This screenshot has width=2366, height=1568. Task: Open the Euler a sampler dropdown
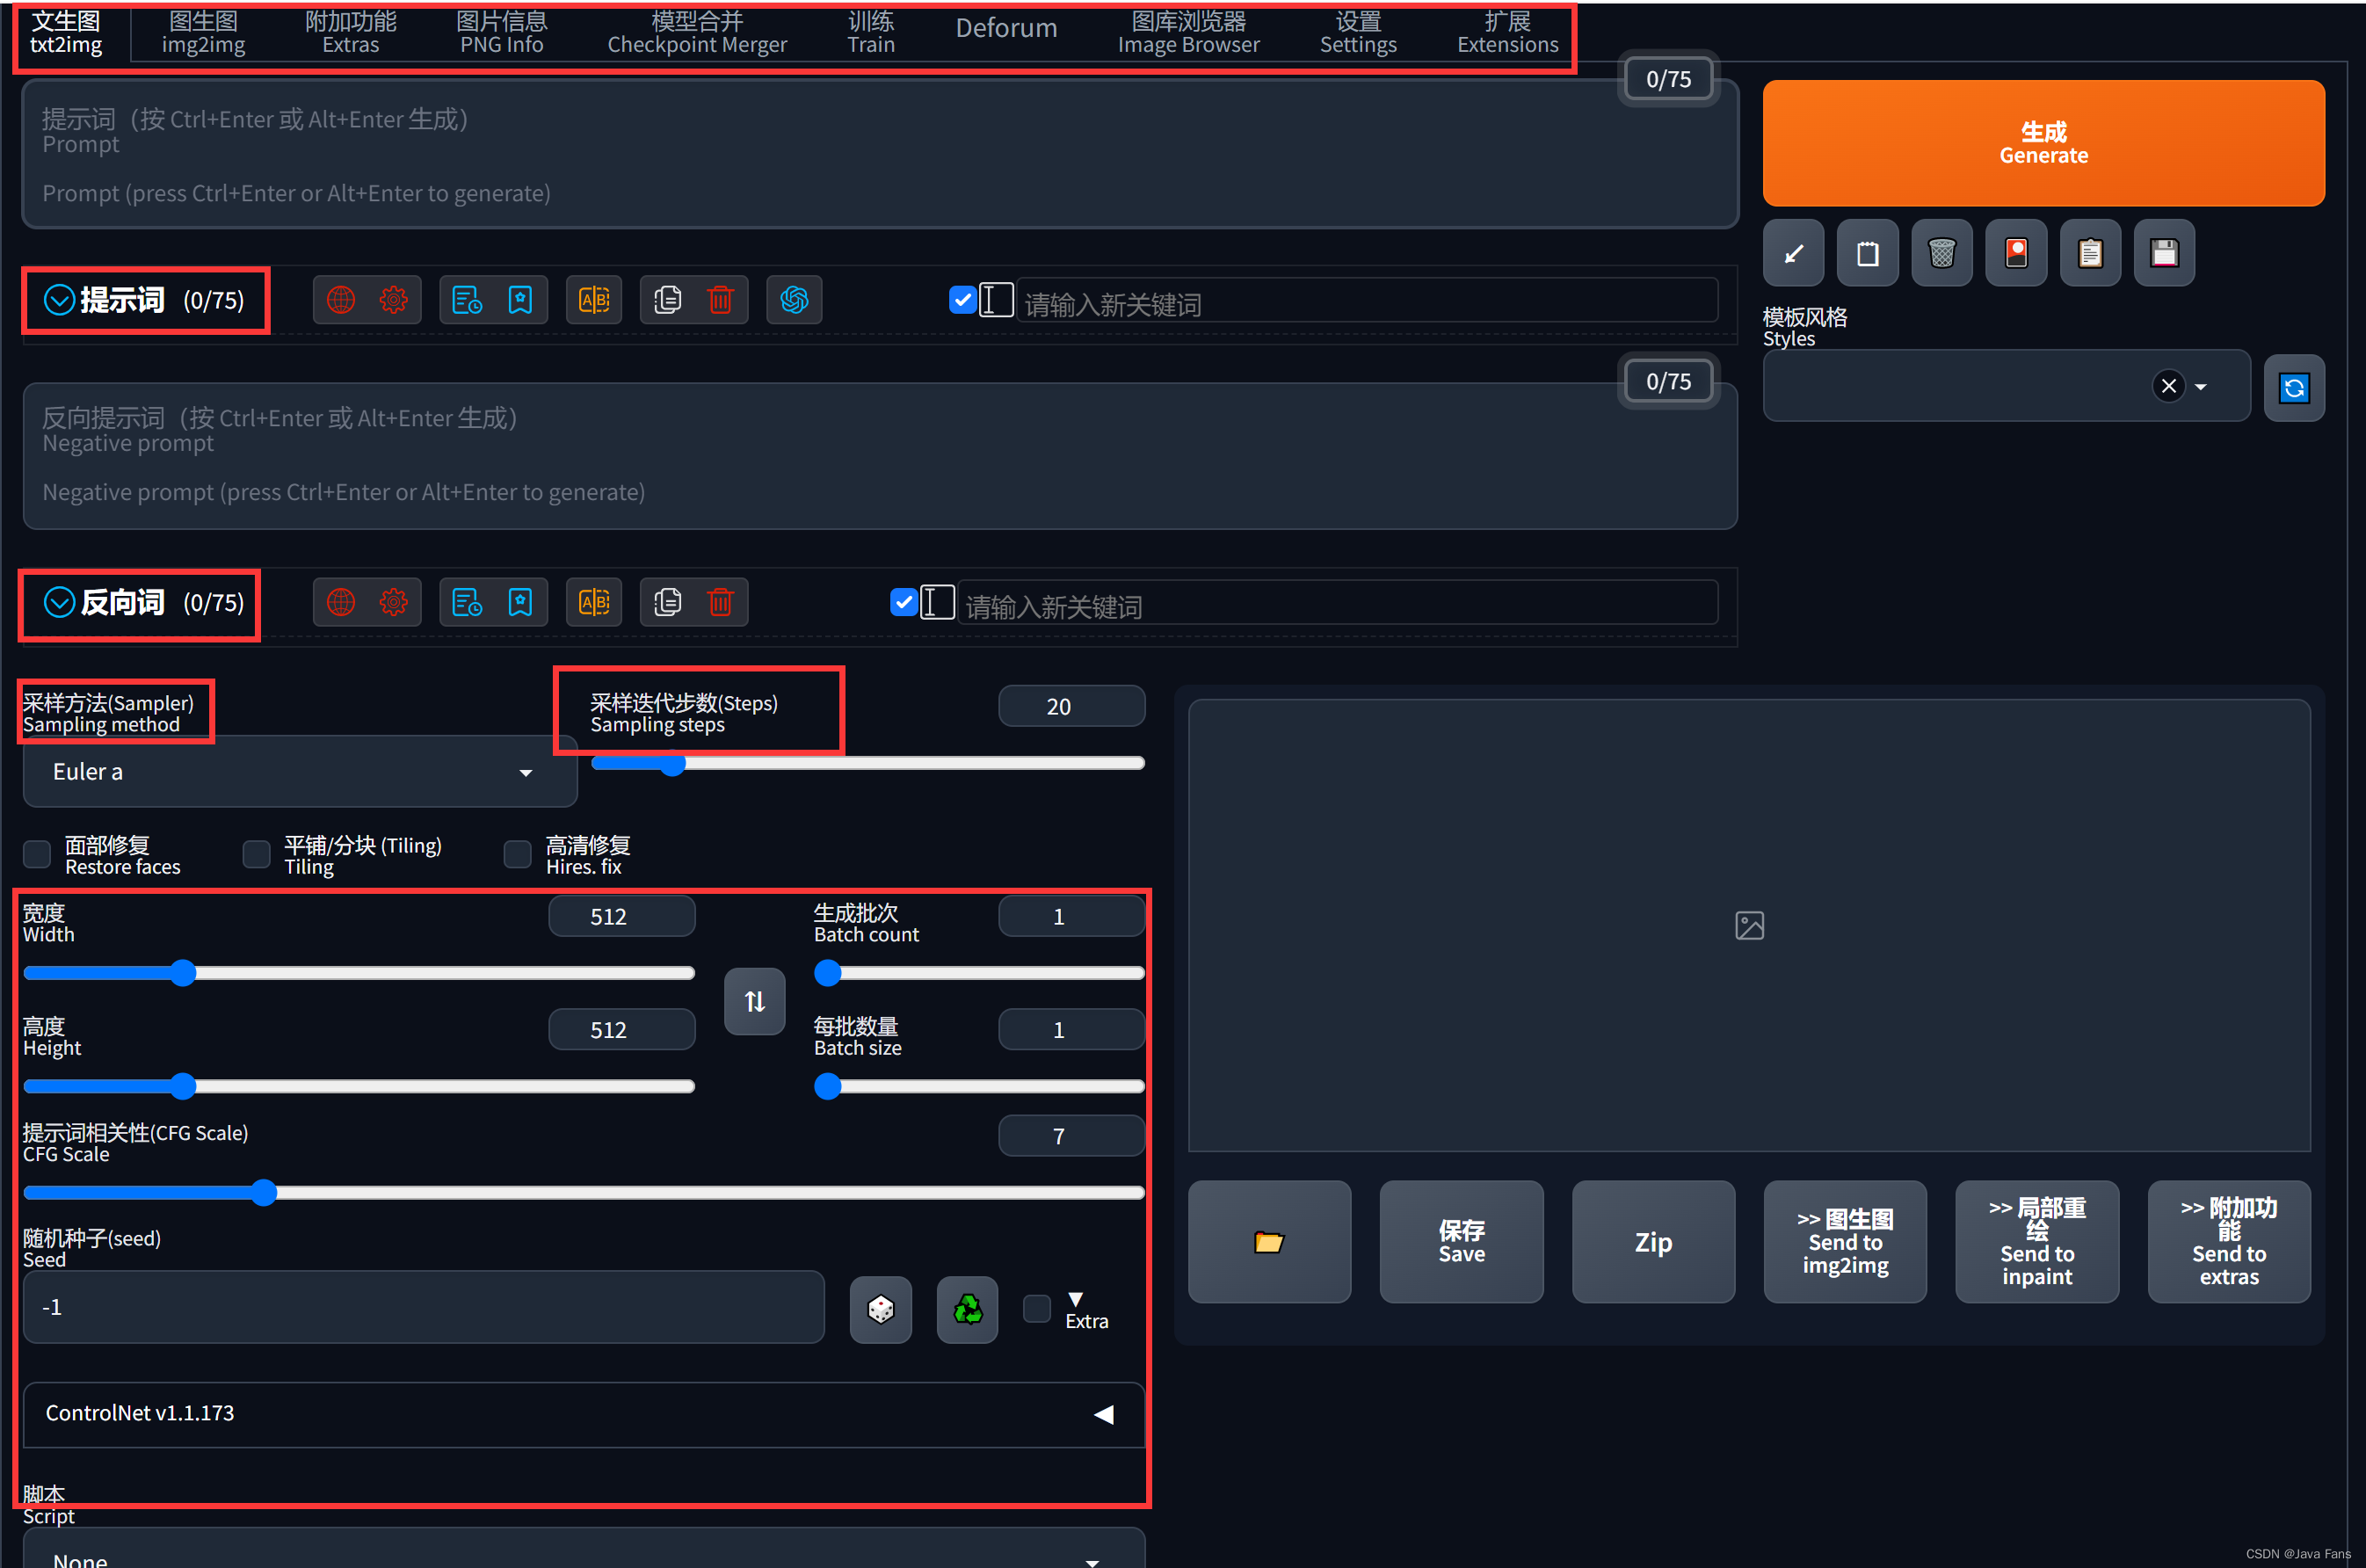pyautogui.click(x=300, y=772)
